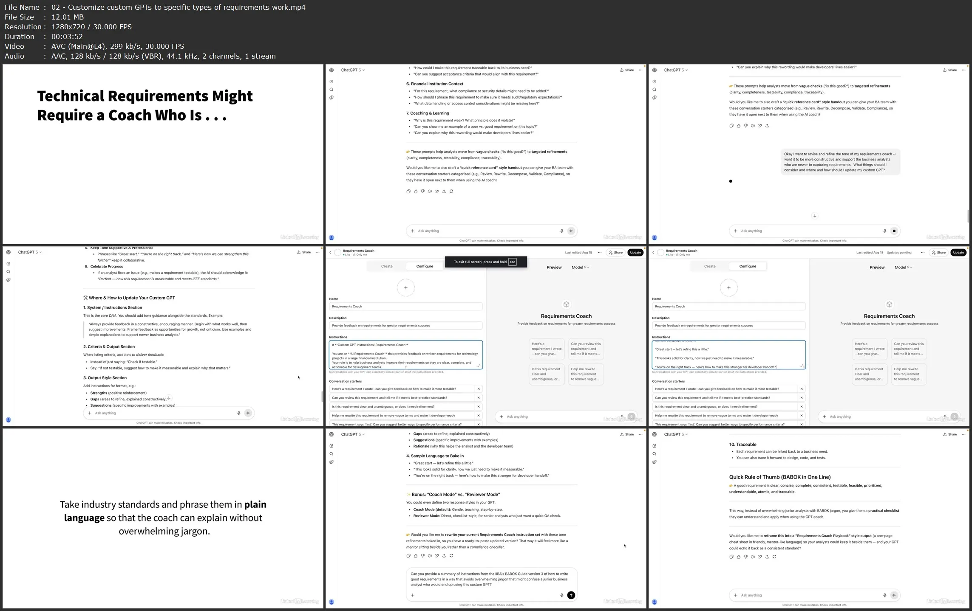Click down arrow overlapping the Gaps bullet

169,398
